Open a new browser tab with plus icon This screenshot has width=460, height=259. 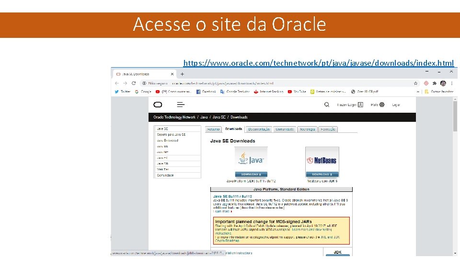tap(182, 74)
